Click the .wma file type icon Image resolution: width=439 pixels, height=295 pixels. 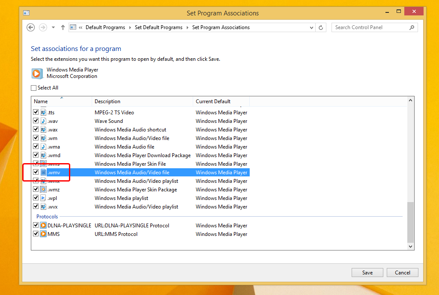[43, 147]
